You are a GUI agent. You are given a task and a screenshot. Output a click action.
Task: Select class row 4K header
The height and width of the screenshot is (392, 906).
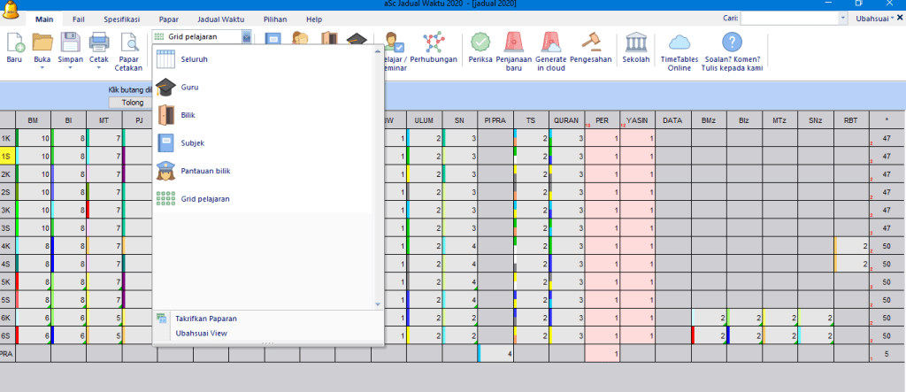7,246
